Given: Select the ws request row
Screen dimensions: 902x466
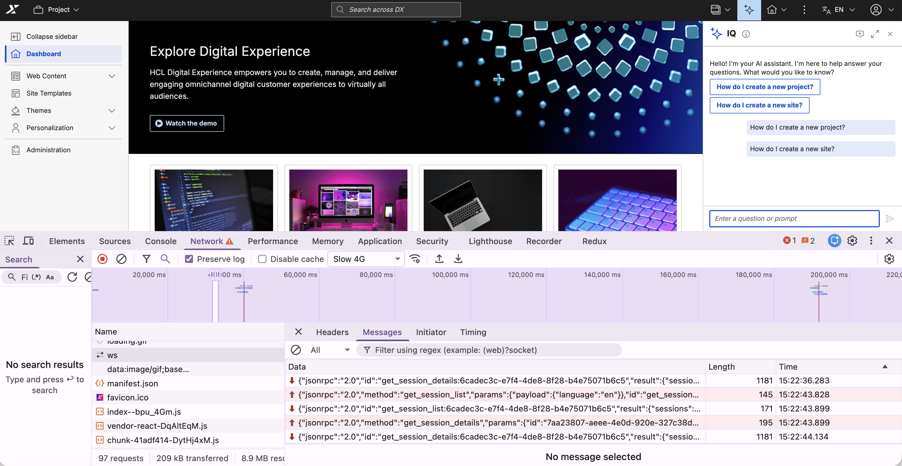Looking at the screenshot, I should pyautogui.click(x=188, y=355).
